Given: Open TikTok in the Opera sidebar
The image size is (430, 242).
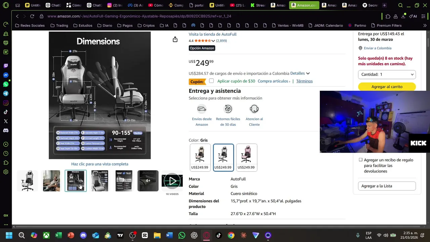Looking at the screenshot, I should 6,112.
